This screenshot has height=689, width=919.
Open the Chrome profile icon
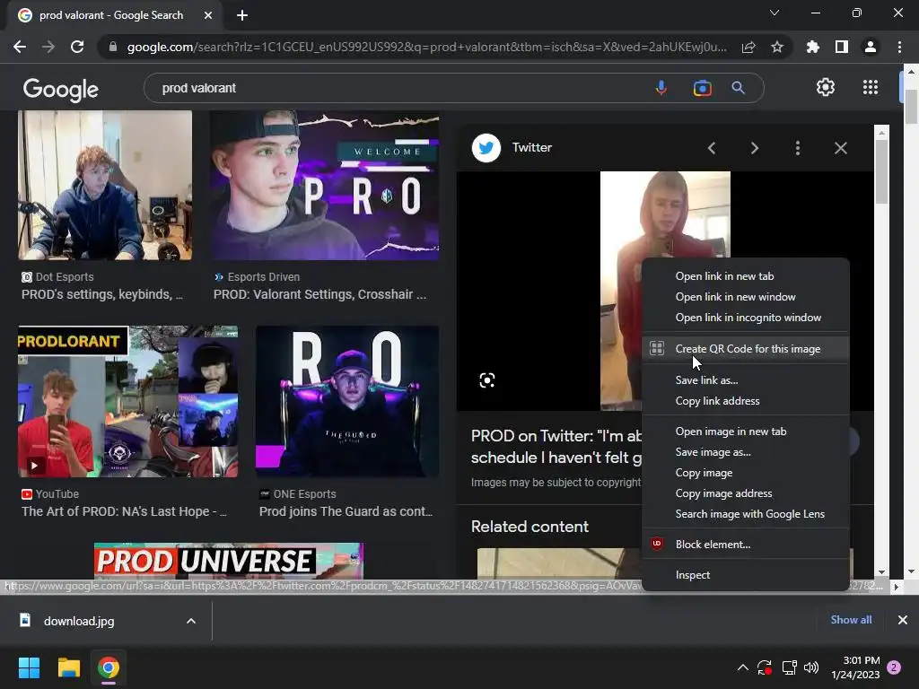click(x=871, y=47)
